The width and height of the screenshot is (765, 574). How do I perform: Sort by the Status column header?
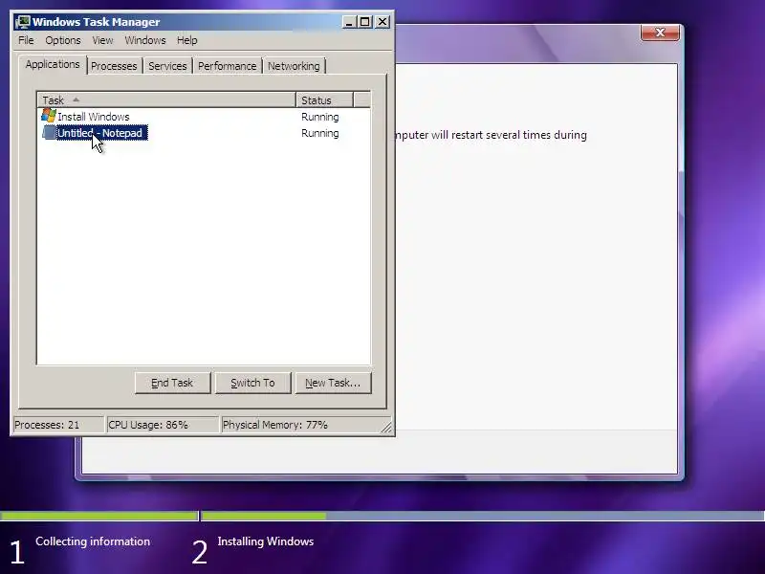[324, 100]
